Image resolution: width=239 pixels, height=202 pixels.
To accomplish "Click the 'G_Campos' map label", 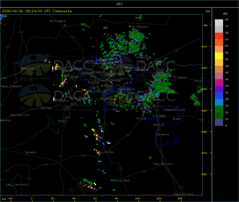I will click(x=180, y=78).
